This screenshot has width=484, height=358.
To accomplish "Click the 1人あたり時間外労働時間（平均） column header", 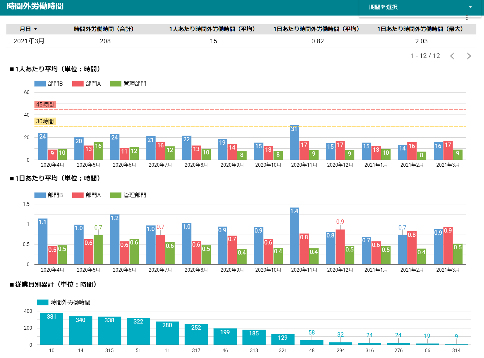I will (212, 29).
